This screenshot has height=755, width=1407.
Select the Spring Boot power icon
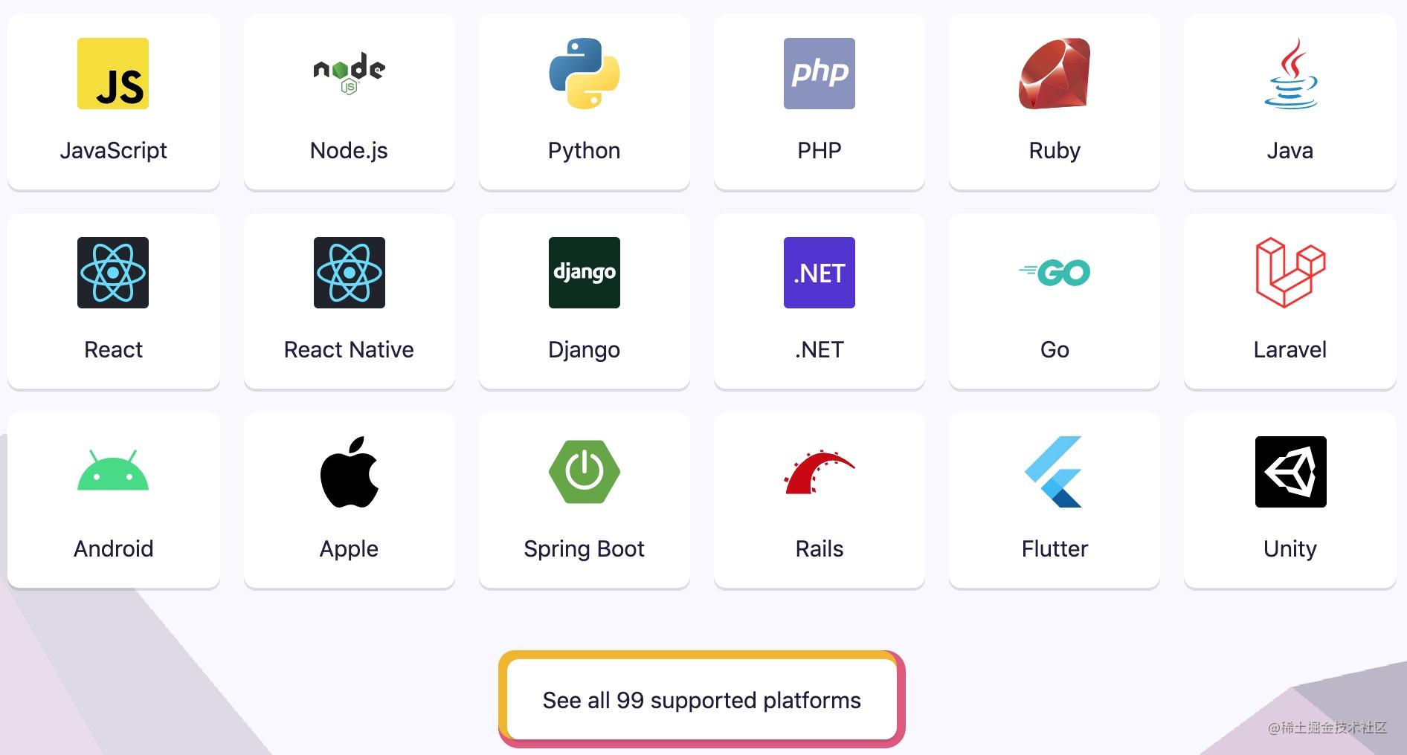pyautogui.click(x=584, y=472)
